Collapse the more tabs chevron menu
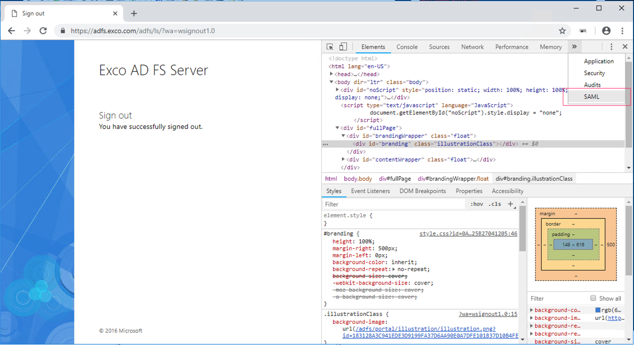634x345 pixels. (574, 47)
